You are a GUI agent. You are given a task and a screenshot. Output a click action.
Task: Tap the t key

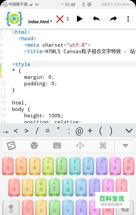coord(61,166)
